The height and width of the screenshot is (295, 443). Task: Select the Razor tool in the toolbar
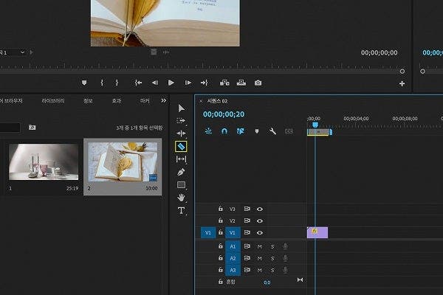pos(182,147)
